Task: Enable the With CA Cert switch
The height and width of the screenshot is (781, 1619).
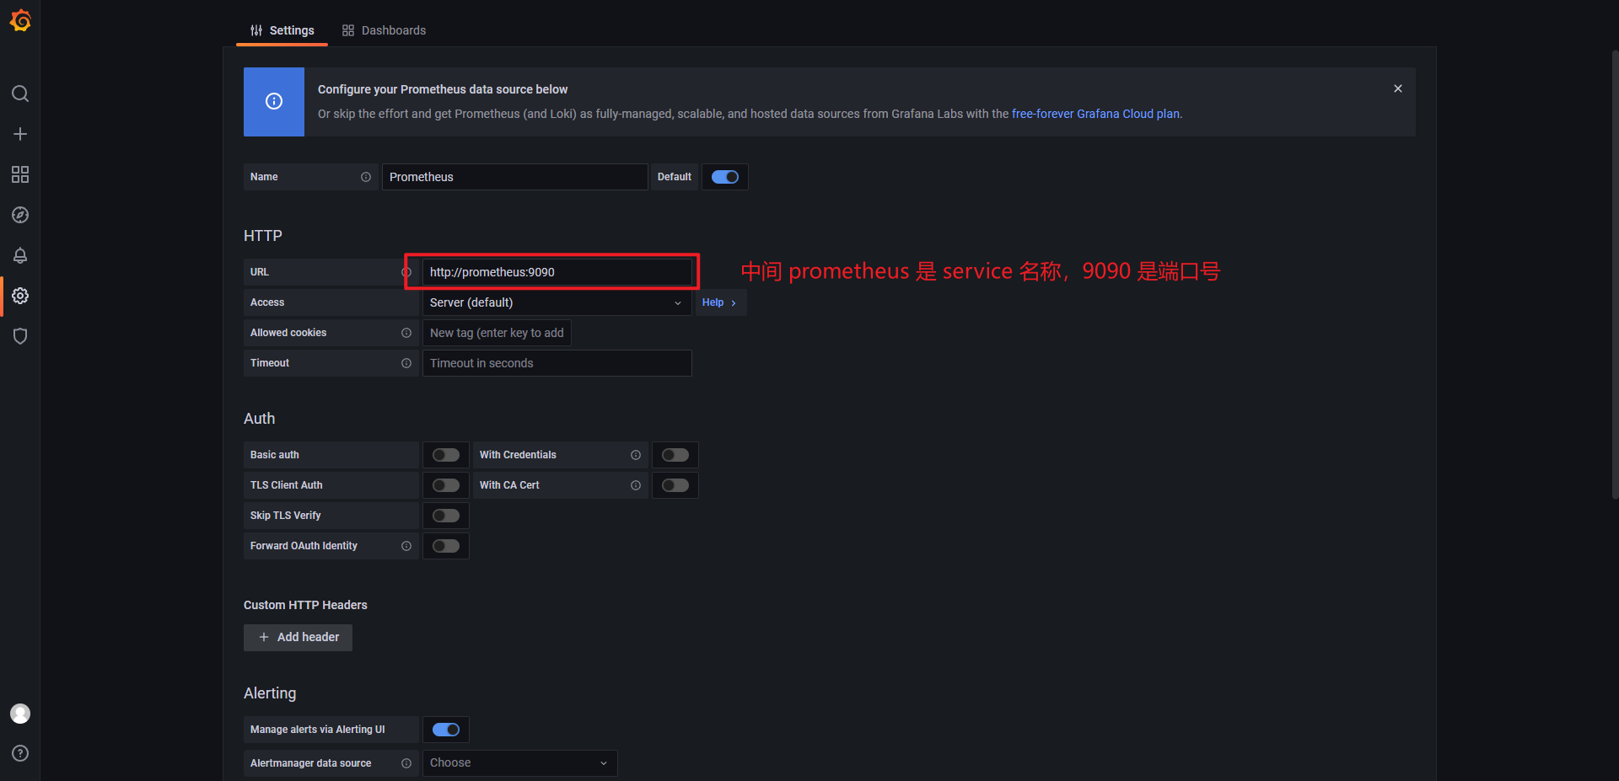Action: pyautogui.click(x=675, y=485)
